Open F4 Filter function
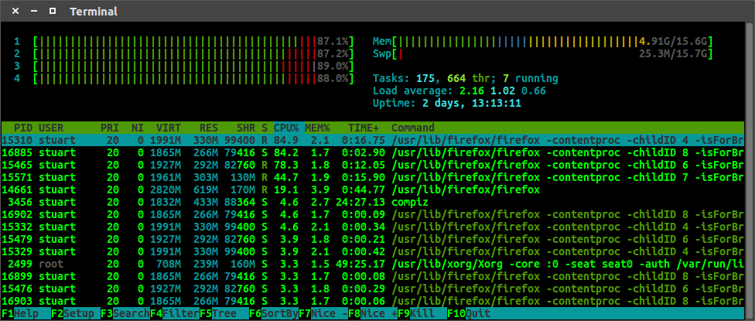This screenshot has height=321, width=755. (175, 313)
